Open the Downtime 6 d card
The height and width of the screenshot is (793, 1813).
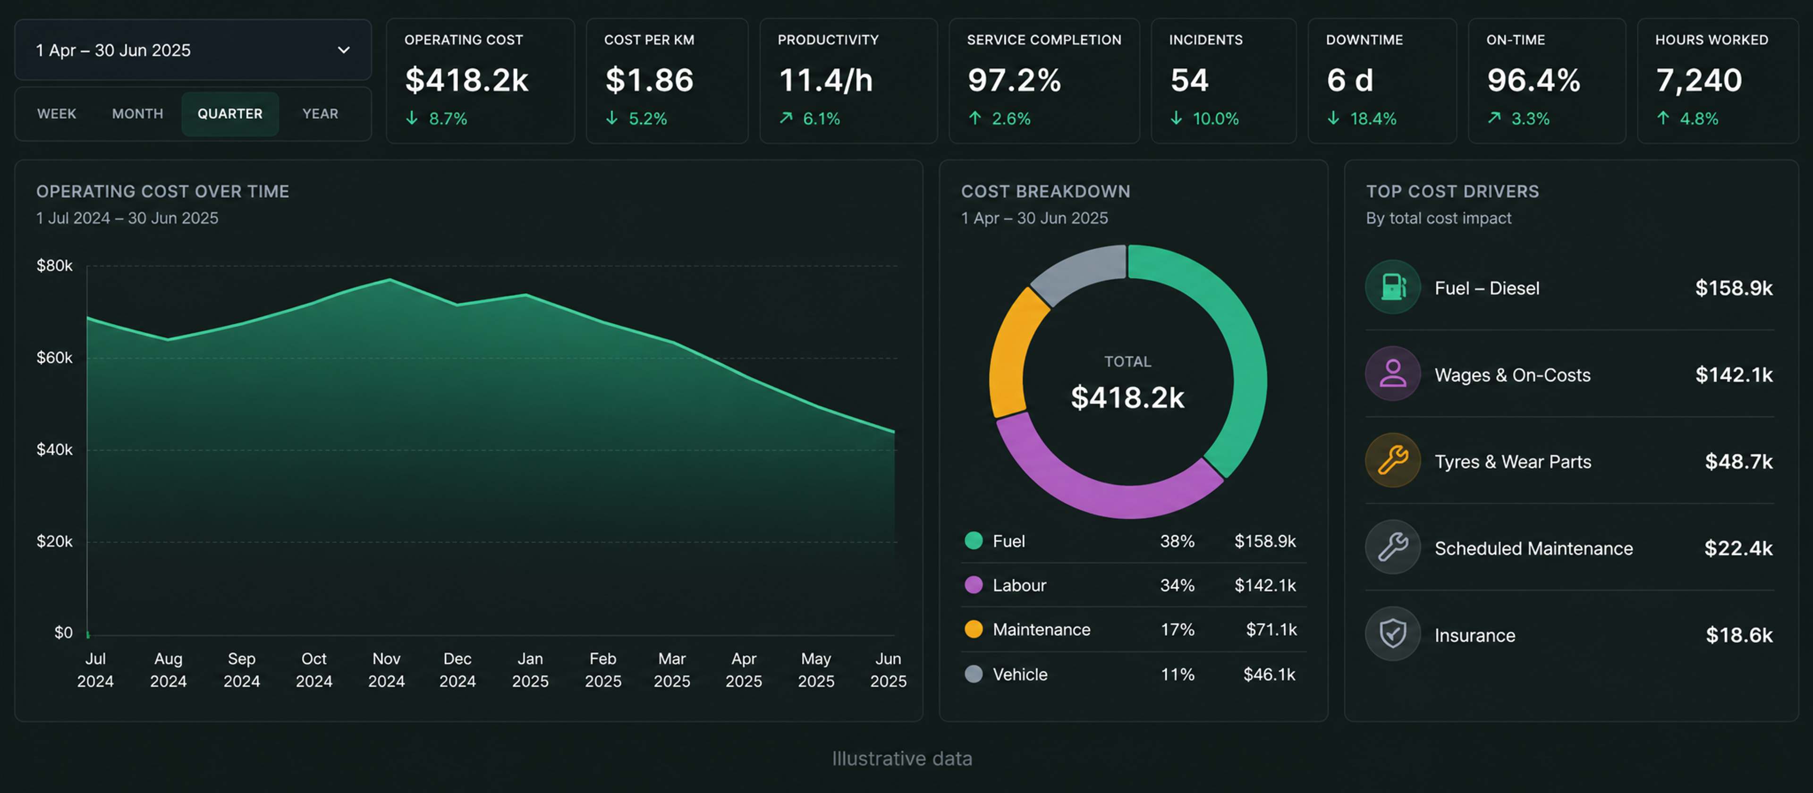point(1381,81)
